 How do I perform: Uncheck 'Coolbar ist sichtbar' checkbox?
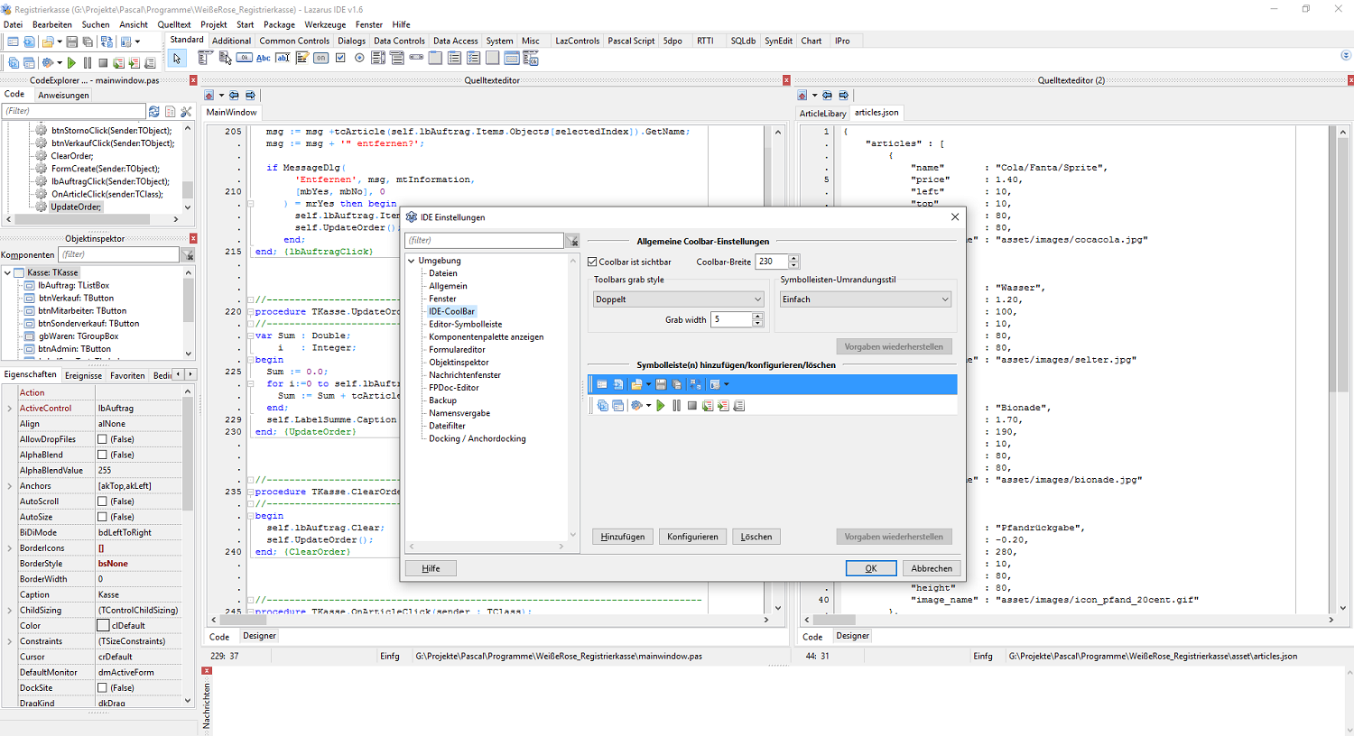coord(592,262)
